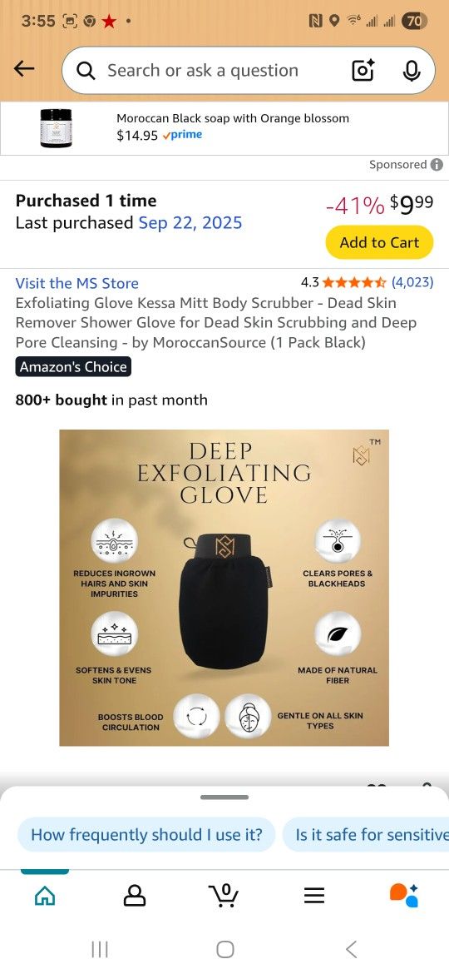Open camera lens search icon

[363, 71]
